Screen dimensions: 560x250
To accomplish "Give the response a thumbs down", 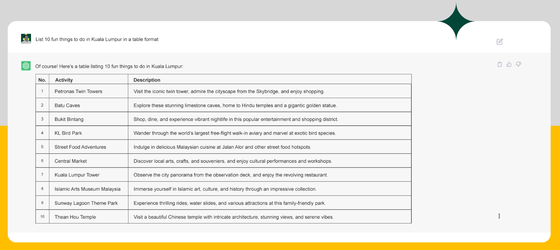I will click(x=518, y=64).
